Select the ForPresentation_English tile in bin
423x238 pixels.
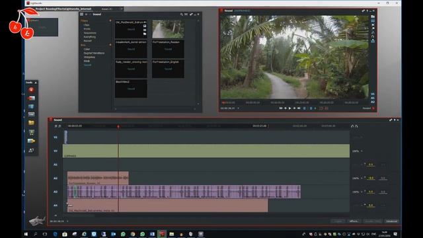click(x=169, y=69)
